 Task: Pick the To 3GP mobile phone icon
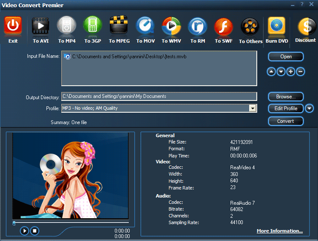[92, 25]
